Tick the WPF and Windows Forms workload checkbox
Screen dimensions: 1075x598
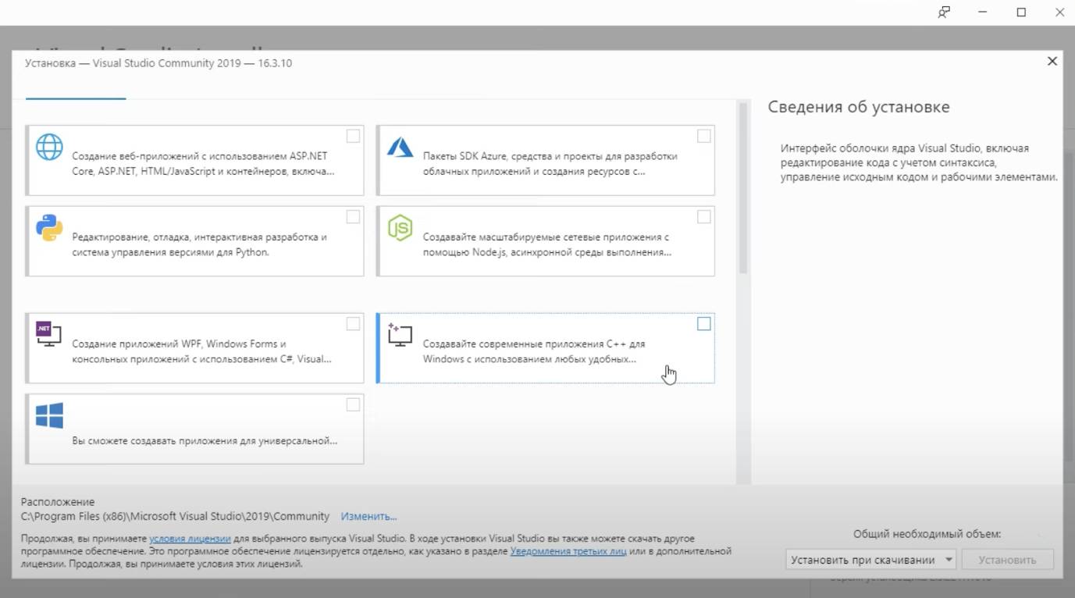pos(353,323)
